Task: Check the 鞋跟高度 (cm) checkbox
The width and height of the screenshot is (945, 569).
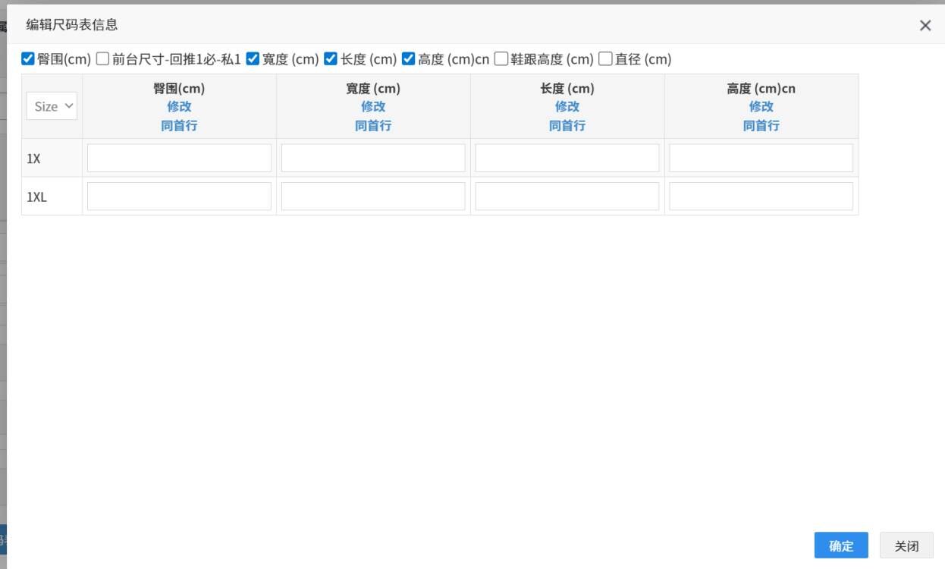Action: [x=501, y=58]
